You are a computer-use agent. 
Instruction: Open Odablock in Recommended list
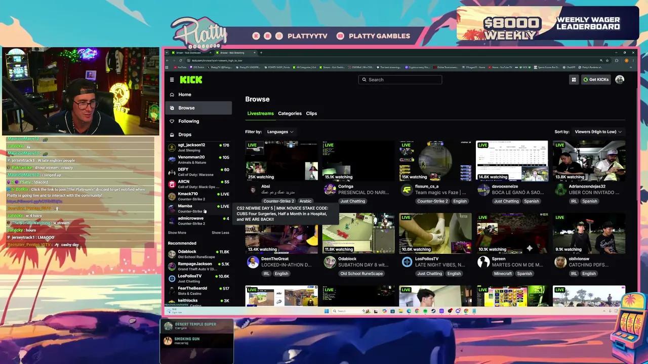tap(198, 254)
